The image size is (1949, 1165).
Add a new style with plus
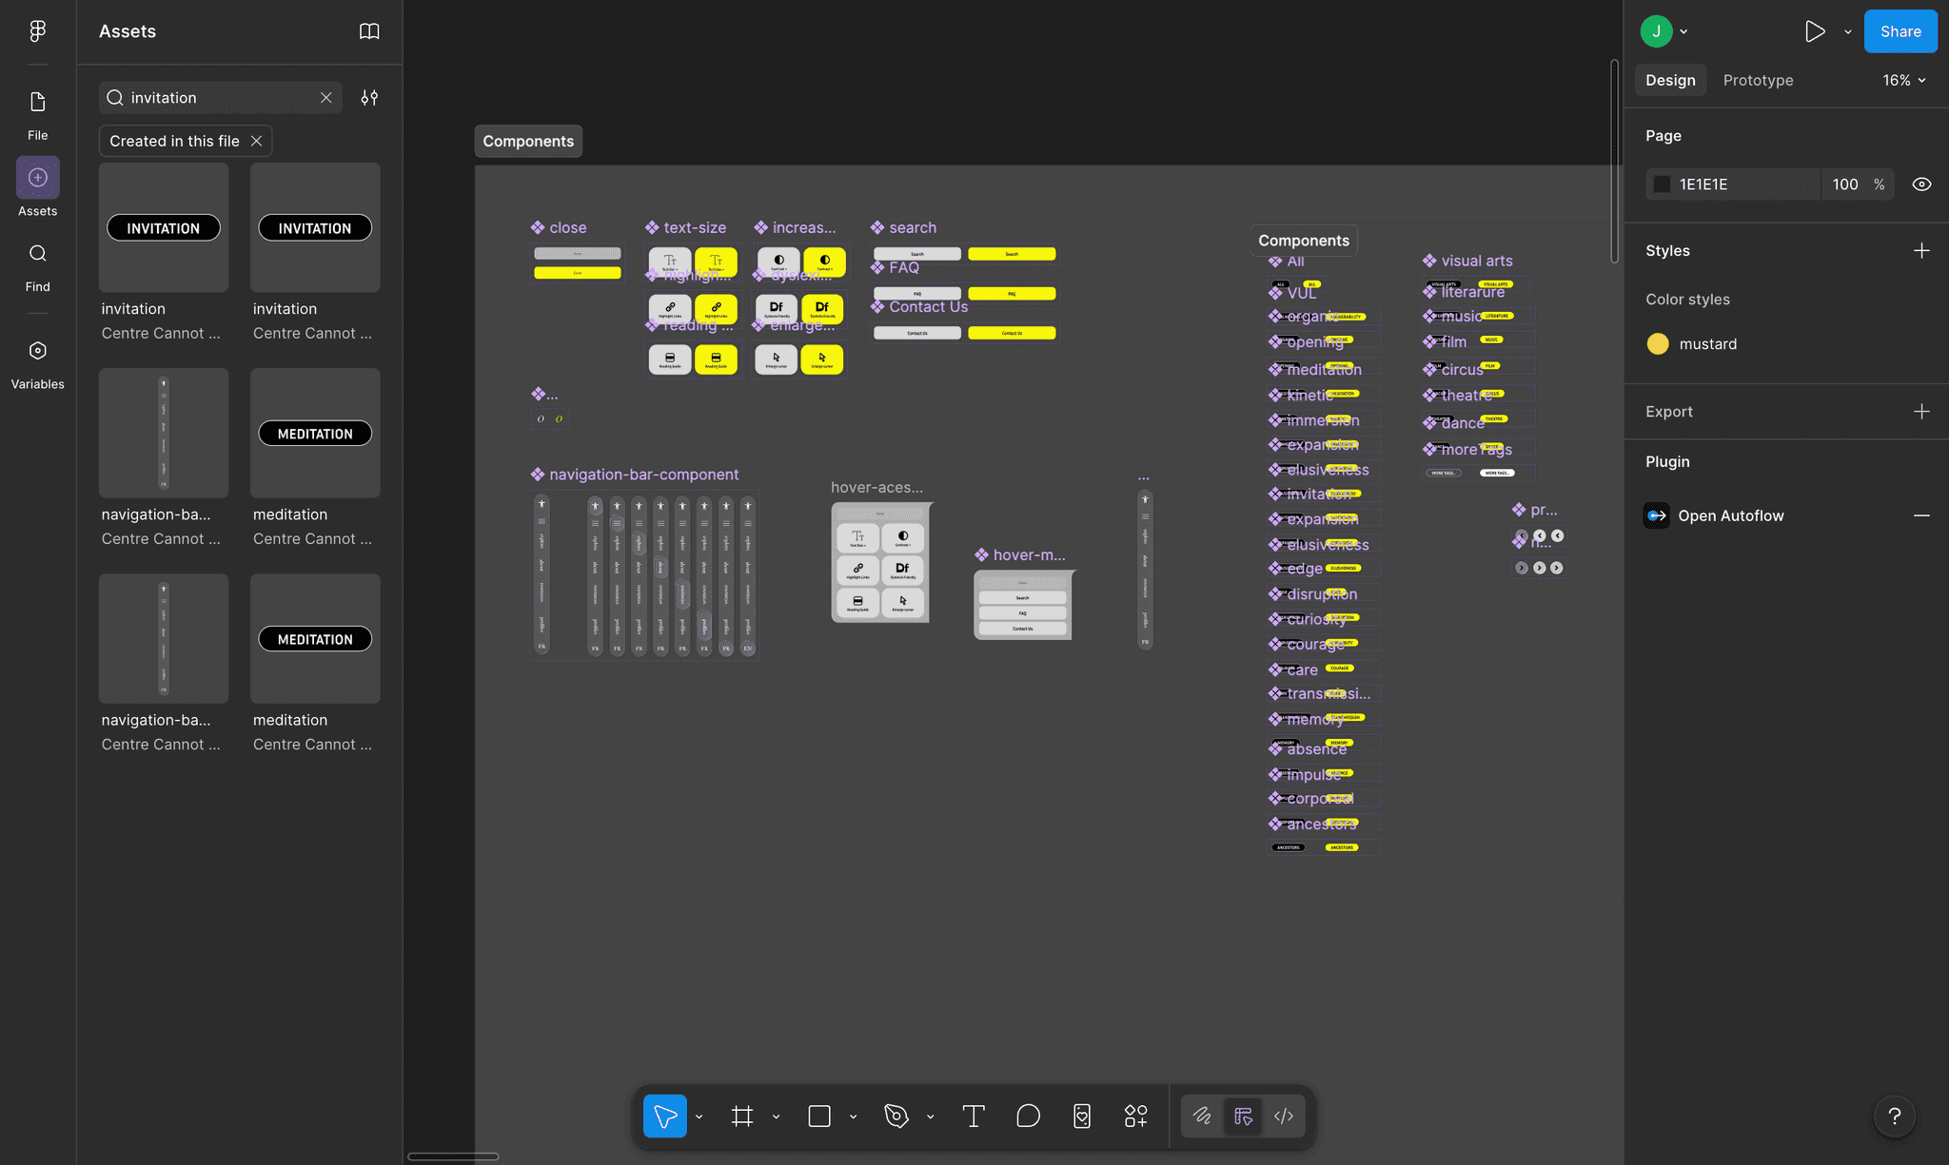1921,250
